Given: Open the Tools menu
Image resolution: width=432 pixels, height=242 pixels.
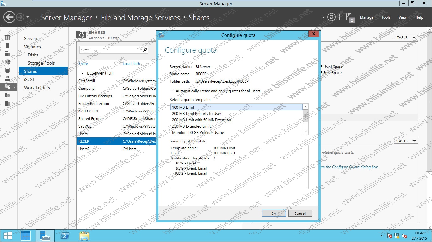Looking at the screenshot, I should click(386, 17).
